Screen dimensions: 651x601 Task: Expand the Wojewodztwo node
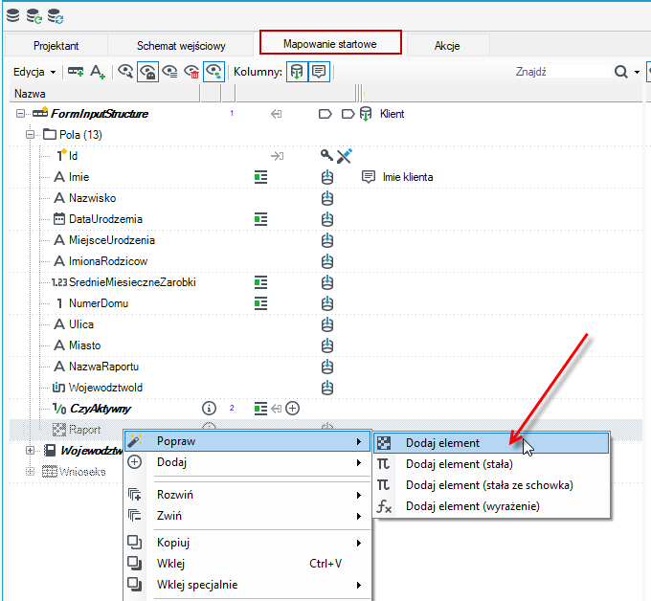[30, 451]
